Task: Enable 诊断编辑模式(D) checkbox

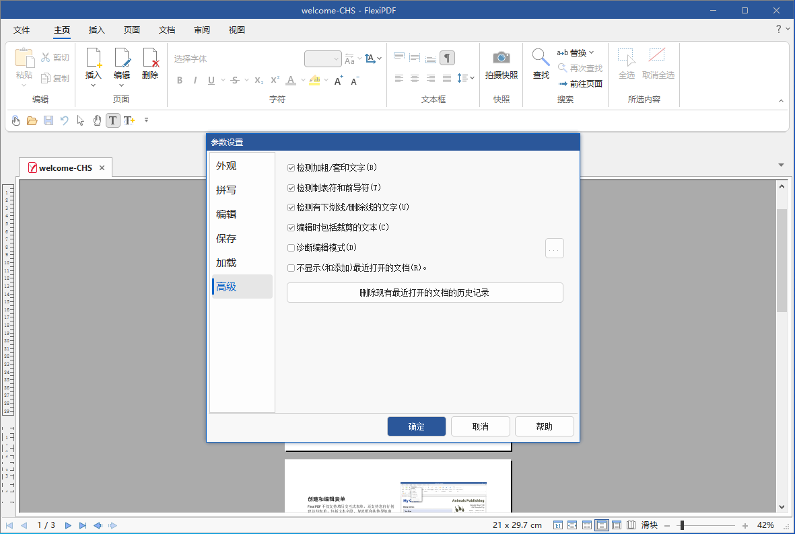Action: coord(291,247)
